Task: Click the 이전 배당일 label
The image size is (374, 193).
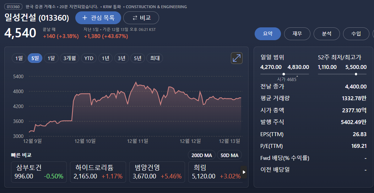Action: pos(275,170)
